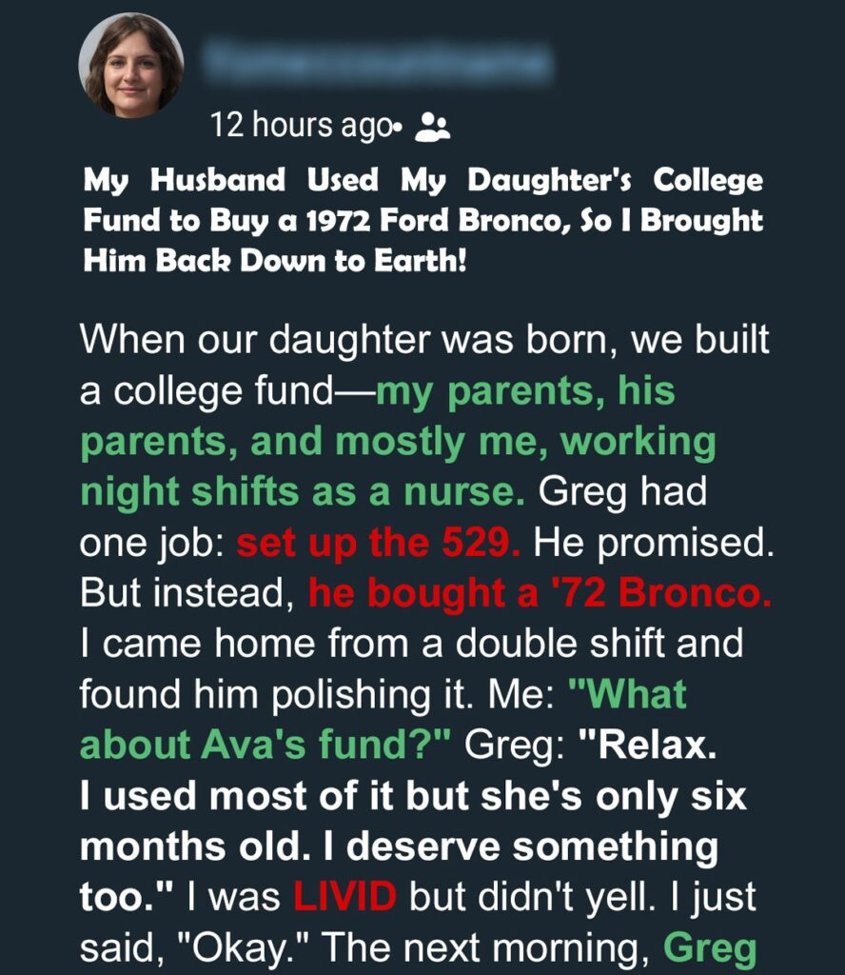Click the words 'He promised.'

(x=654, y=543)
